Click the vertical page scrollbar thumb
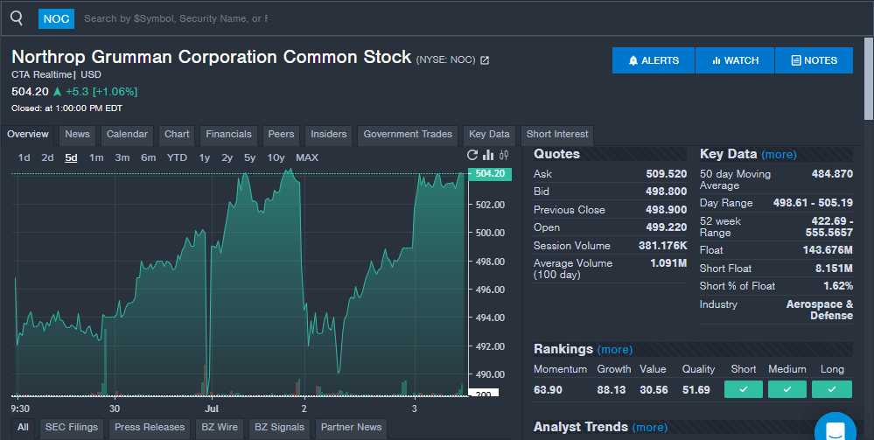 (x=869, y=78)
